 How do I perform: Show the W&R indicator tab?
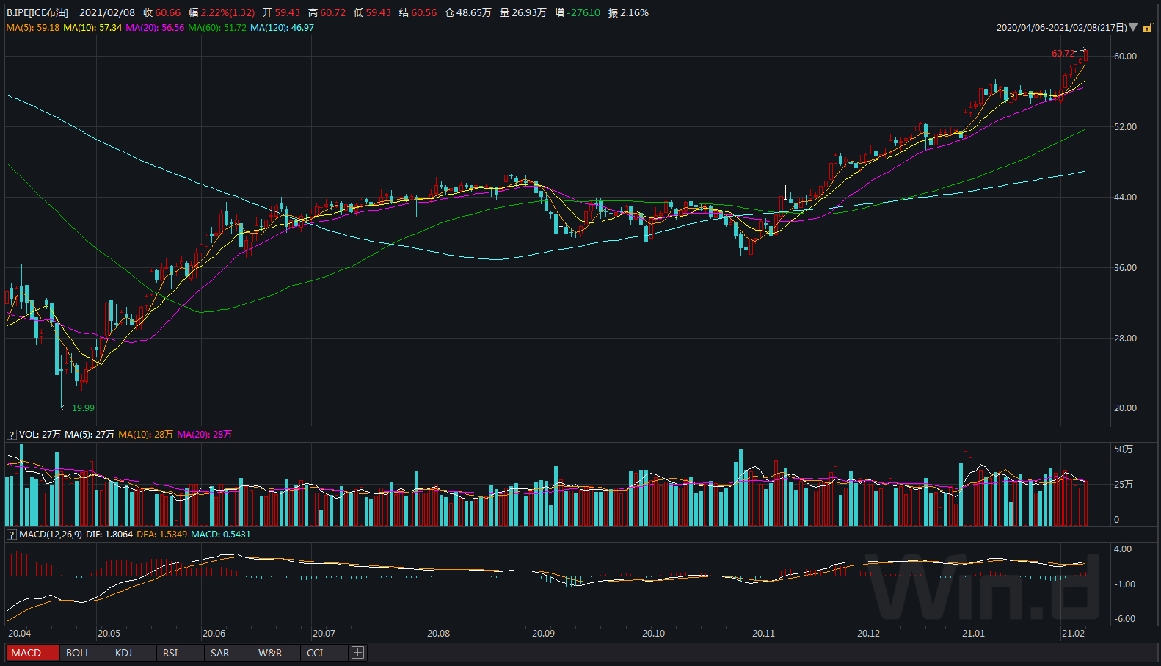[270, 653]
